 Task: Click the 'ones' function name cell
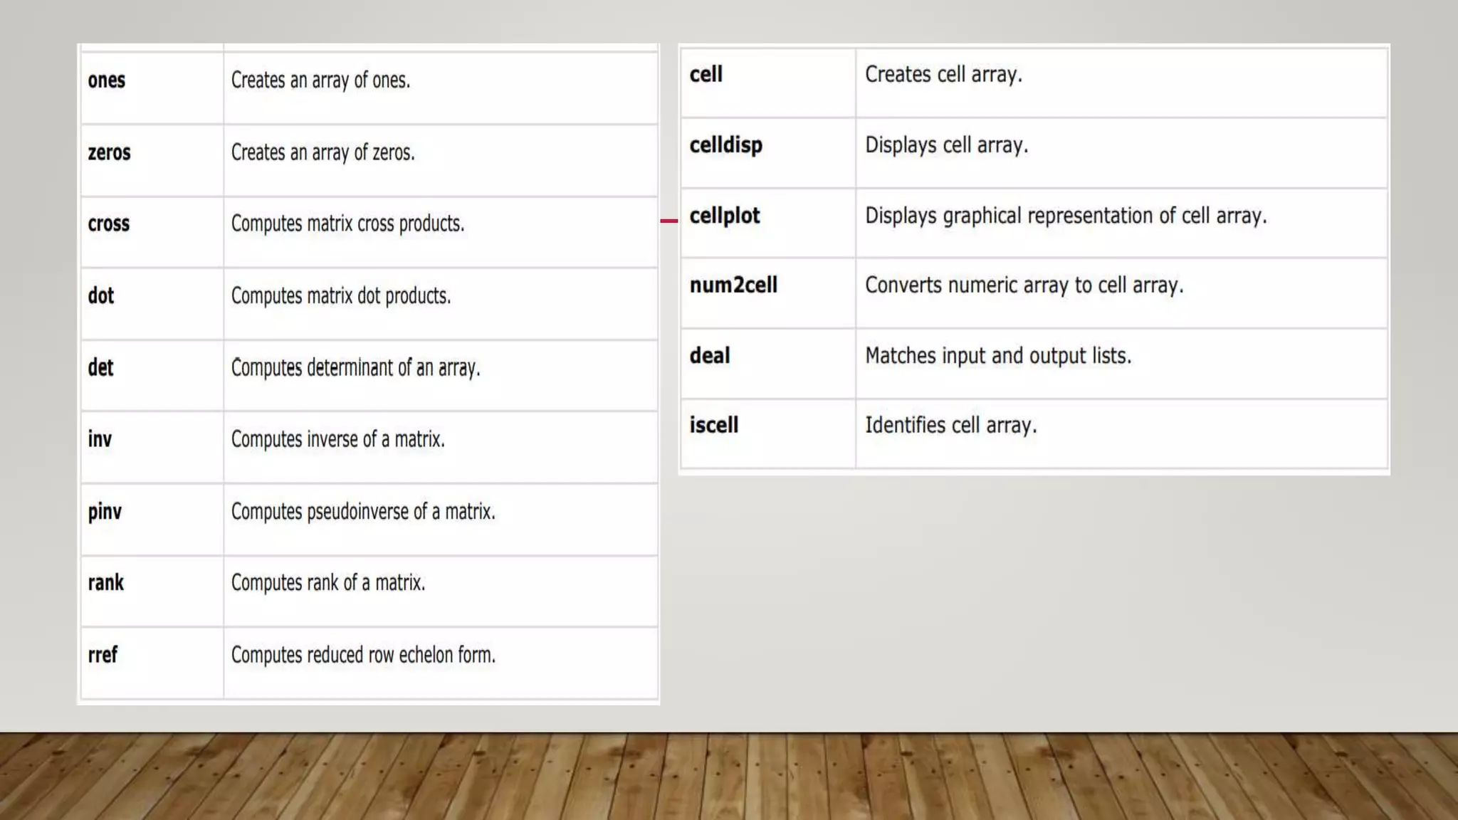(x=107, y=80)
